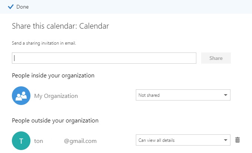Click the arrow on Not shared dropdown
Viewport: 252px width, 153px height.
point(226,95)
